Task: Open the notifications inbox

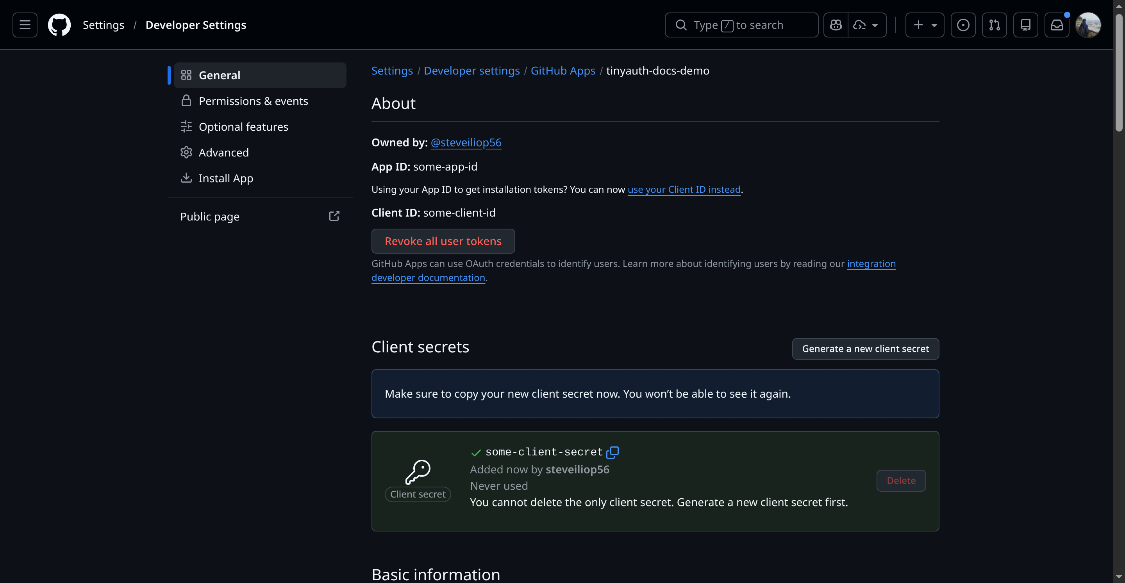Action: (1057, 25)
